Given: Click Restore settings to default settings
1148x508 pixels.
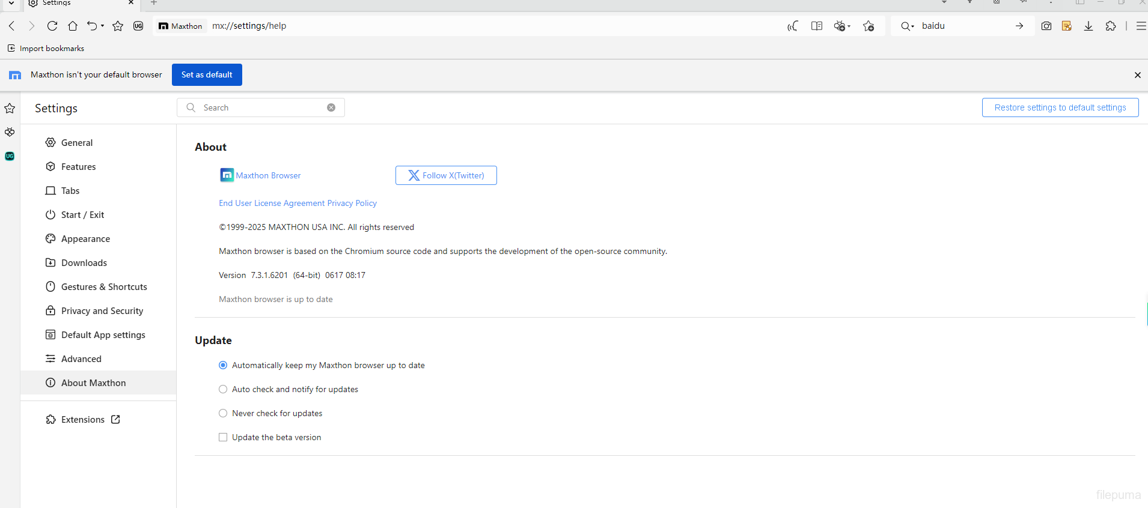Looking at the screenshot, I should pyautogui.click(x=1060, y=107).
